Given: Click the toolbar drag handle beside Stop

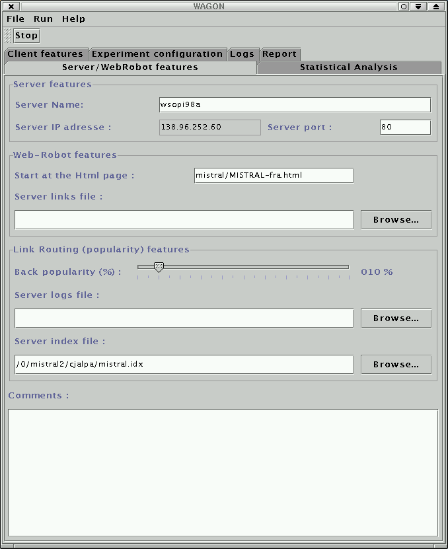Looking at the screenshot, I should click(8, 36).
